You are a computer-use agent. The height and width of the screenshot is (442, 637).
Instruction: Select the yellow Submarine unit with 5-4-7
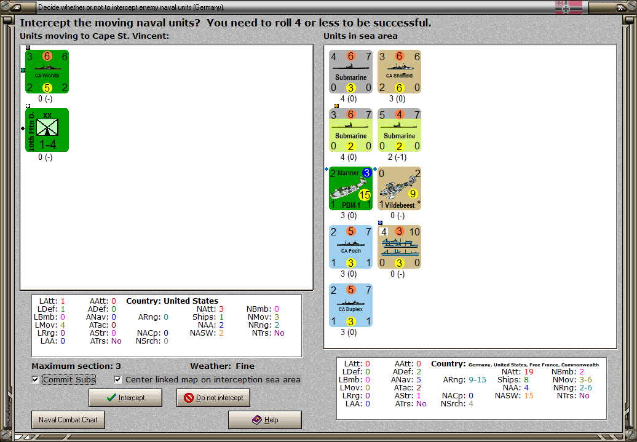(399, 130)
